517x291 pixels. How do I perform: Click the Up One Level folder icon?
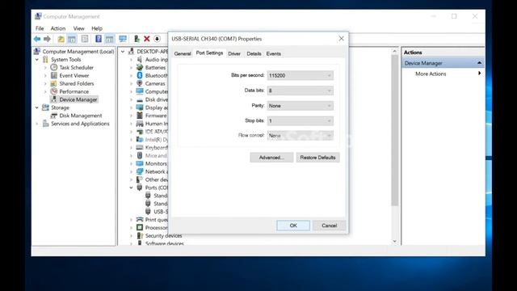[61, 39]
